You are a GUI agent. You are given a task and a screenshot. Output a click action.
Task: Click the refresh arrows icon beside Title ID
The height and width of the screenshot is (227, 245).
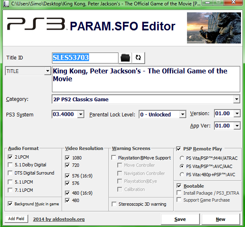(138, 58)
